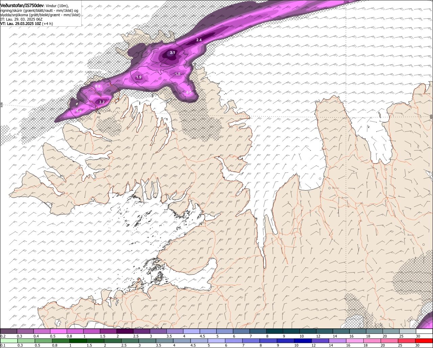Click the 3.1 precipitation value on the map
Viewport: 433px width, 348px height.
tap(173, 52)
